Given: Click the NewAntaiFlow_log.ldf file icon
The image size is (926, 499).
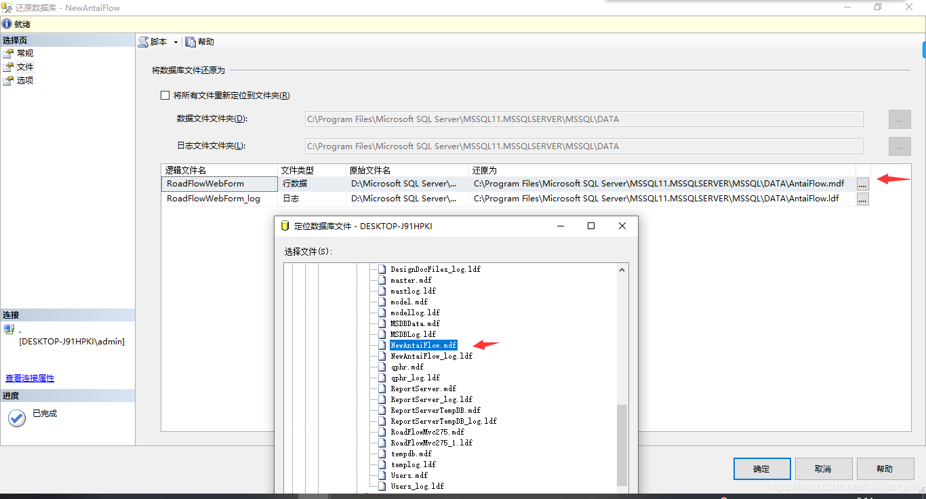Looking at the screenshot, I should (x=382, y=356).
